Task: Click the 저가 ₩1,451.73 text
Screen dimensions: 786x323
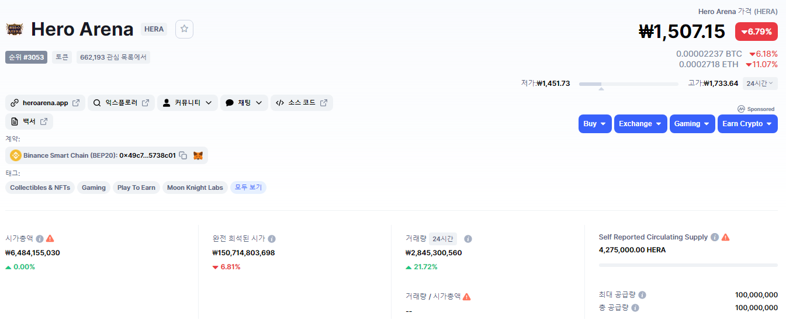Action: tap(546, 84)
